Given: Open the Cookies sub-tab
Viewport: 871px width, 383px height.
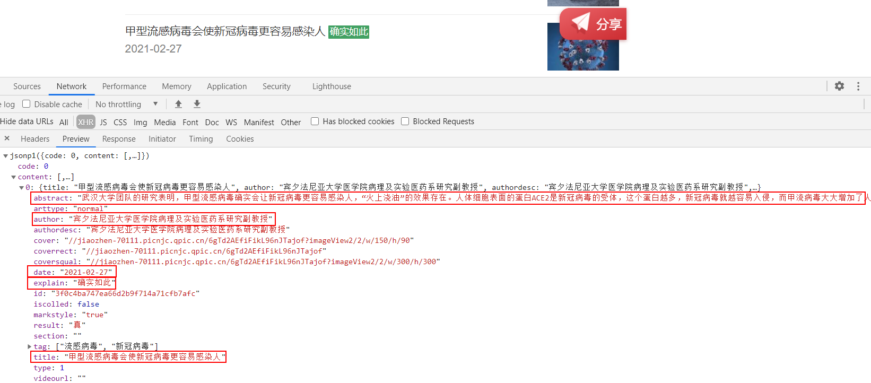Looking at the screenshot, I should [240, 139].
